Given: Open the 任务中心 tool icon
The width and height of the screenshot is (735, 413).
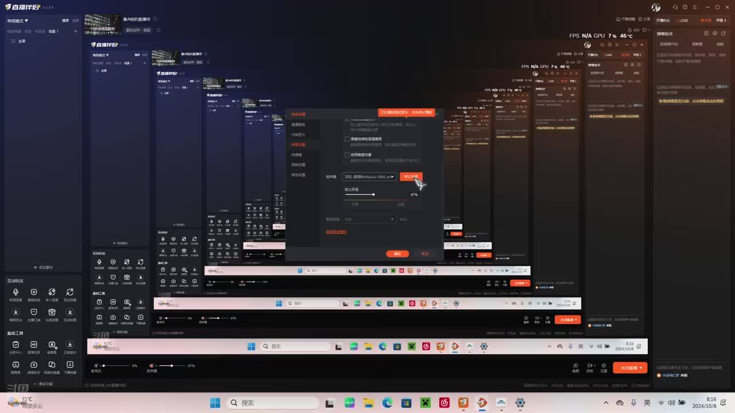Looking at the screenshot, I should pos(16,345).
